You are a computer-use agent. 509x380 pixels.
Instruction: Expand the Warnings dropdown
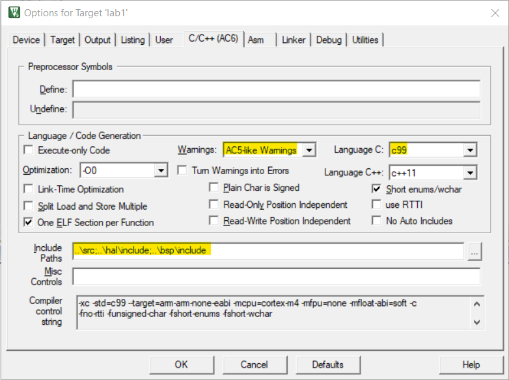click(x=309, y=151)
